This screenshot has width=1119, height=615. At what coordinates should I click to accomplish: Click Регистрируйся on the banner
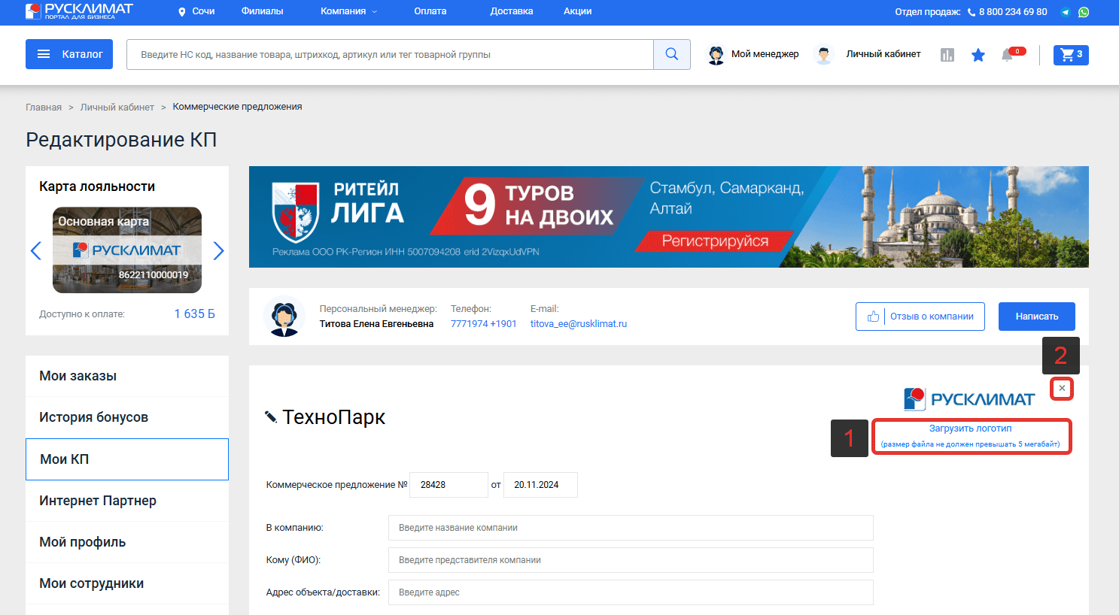click(x=715, y=241)
